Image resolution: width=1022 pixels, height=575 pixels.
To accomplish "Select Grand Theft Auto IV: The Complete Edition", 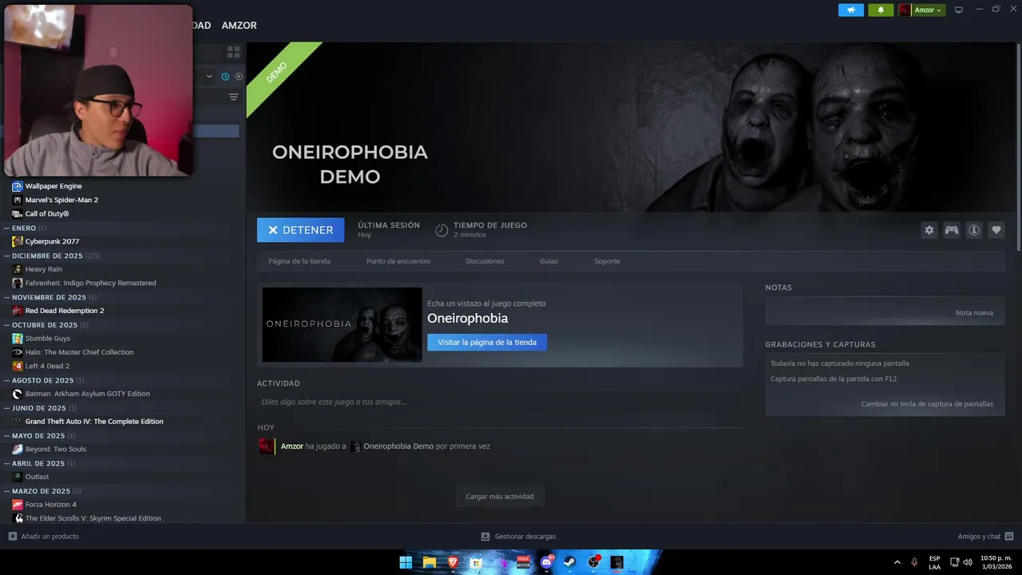I will click(x=94, y=422).
